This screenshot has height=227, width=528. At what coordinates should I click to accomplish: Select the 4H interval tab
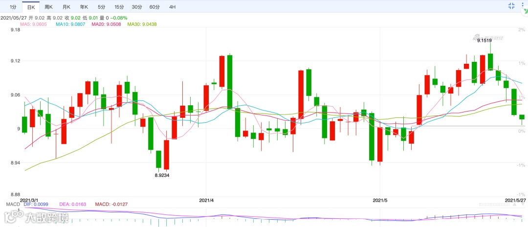(173, 7)
